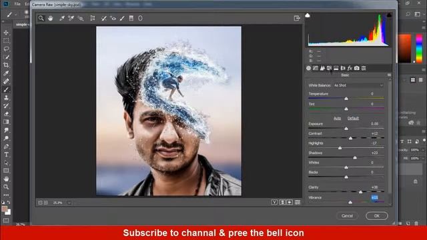Toggle highlight clipping warning on histogram
Screen dimensions: 427x240
(389, 15)
